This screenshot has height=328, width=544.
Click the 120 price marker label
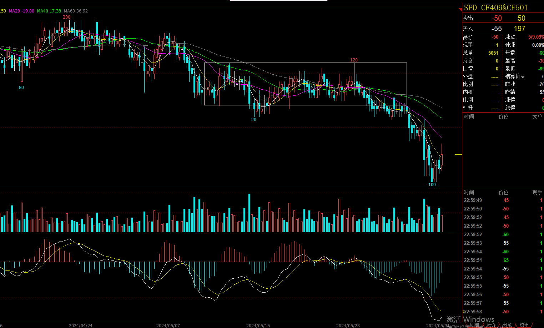point(354,60)
